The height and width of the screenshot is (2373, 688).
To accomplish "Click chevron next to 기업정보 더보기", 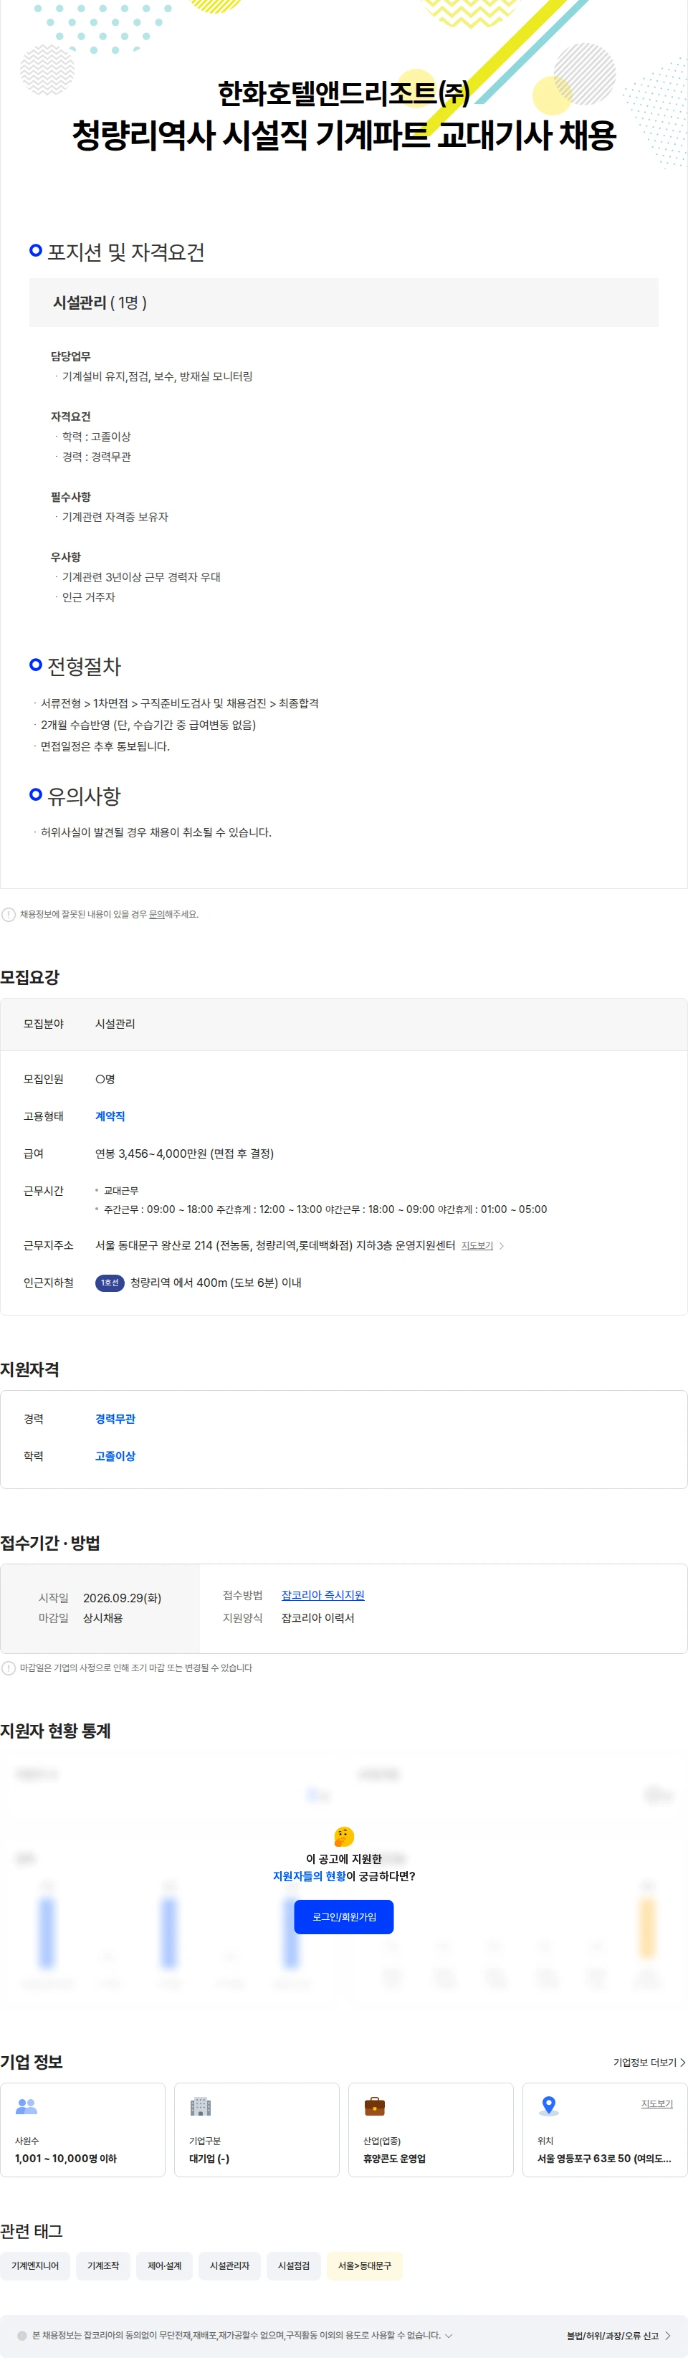I will tap(682, 2062).
